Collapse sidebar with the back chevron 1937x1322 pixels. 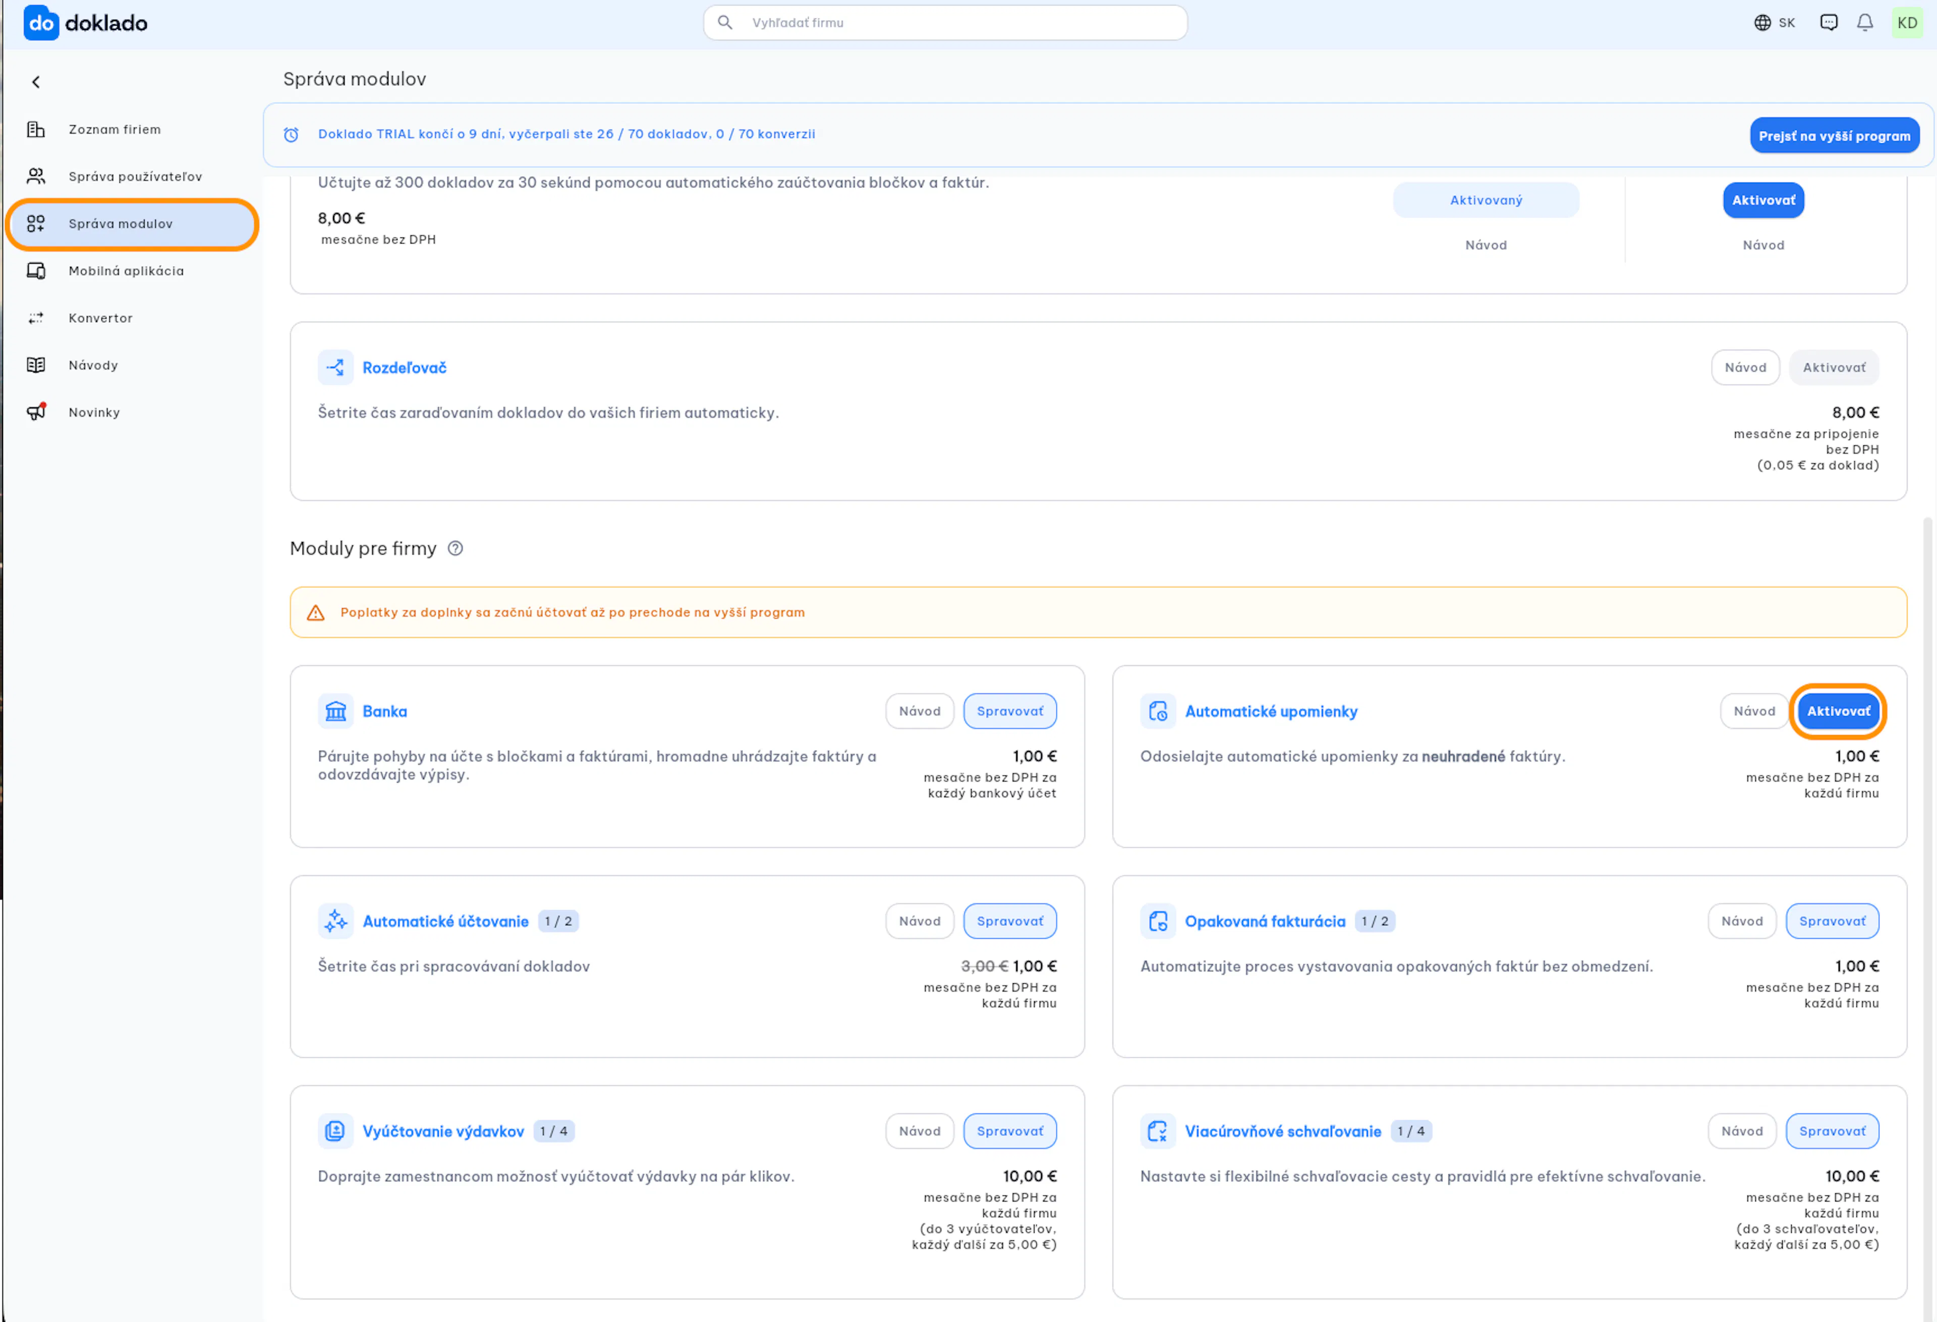pyautogui.click(x=36, y=82)
